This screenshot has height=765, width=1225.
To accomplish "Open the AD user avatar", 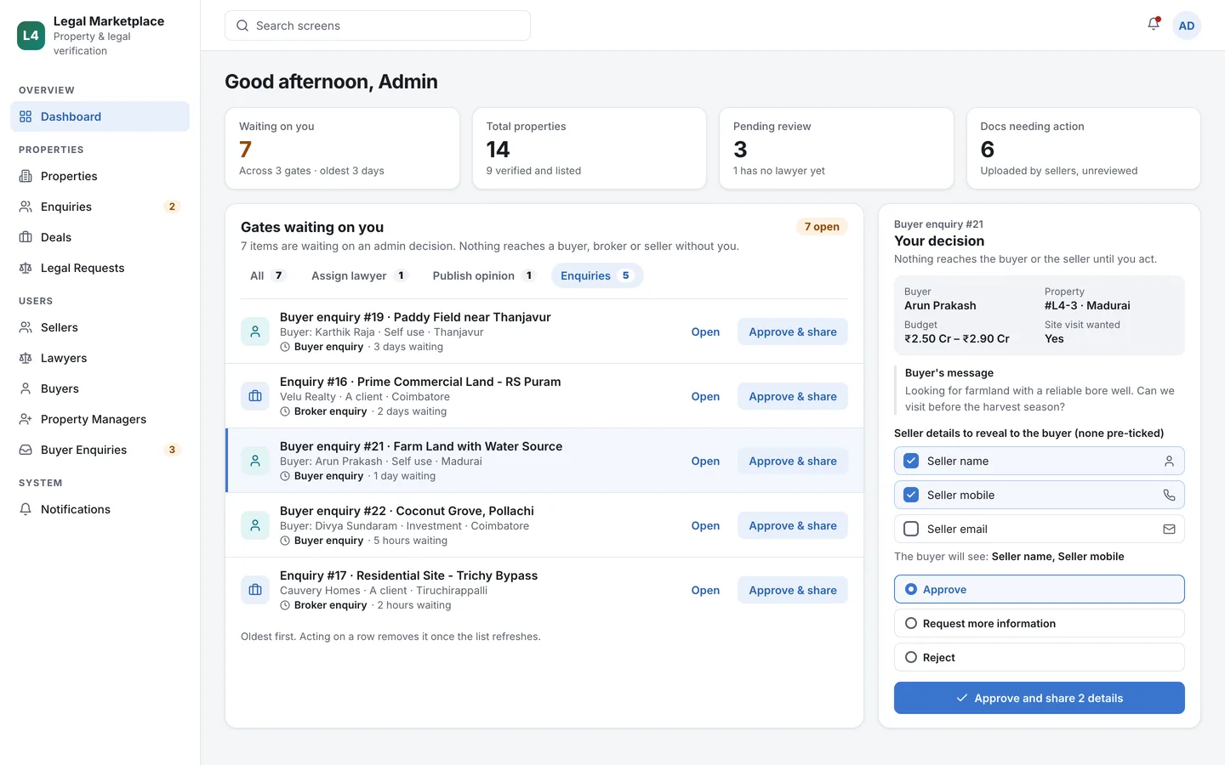I will click(1187, 25).
